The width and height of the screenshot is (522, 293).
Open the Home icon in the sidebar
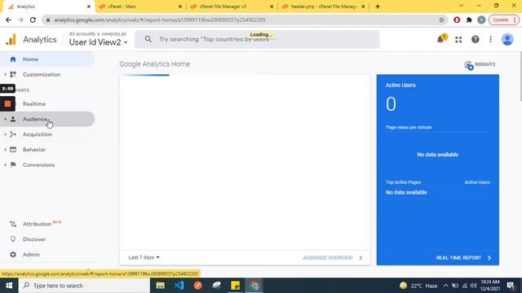[x=13, y=59]
